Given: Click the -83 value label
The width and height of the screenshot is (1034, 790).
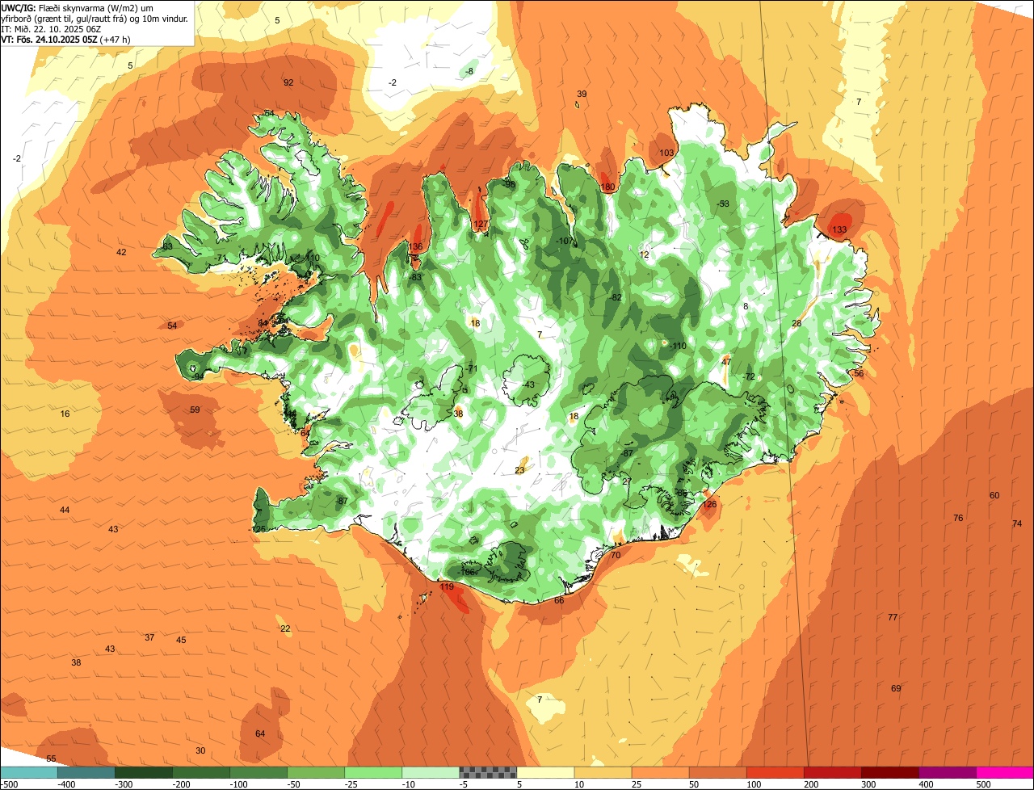Looking at the screenshot, I should pyautogui.click(x=416, y=277).
